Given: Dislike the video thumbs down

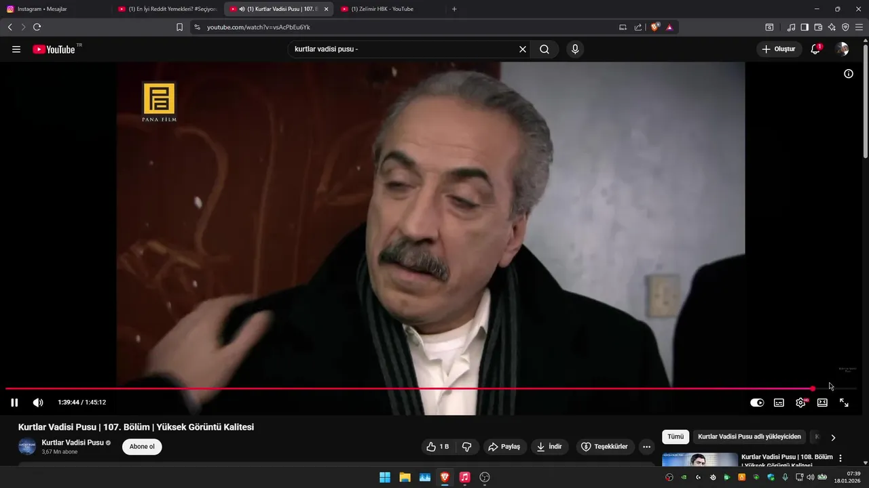Looking at the screenshot, I should 467,447.
